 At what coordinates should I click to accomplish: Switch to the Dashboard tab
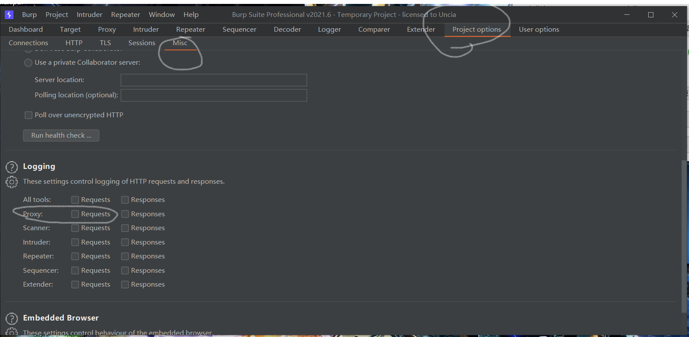pos(26,30)
